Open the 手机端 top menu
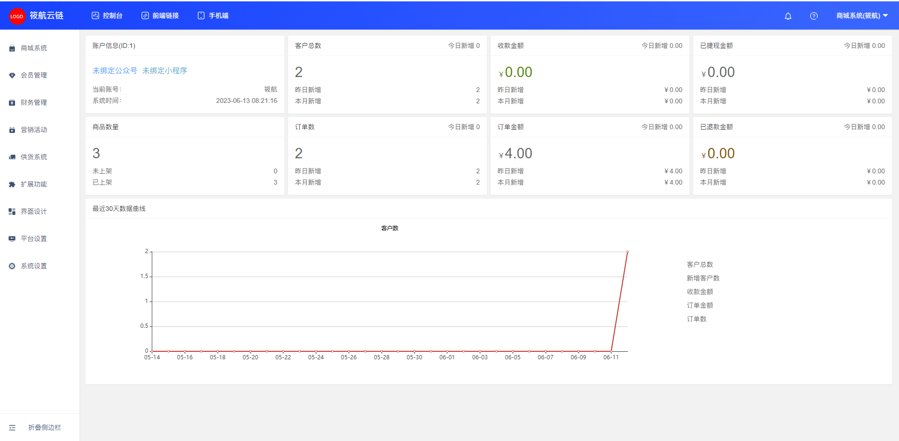899x441 pixels. [x=213, y=16]
